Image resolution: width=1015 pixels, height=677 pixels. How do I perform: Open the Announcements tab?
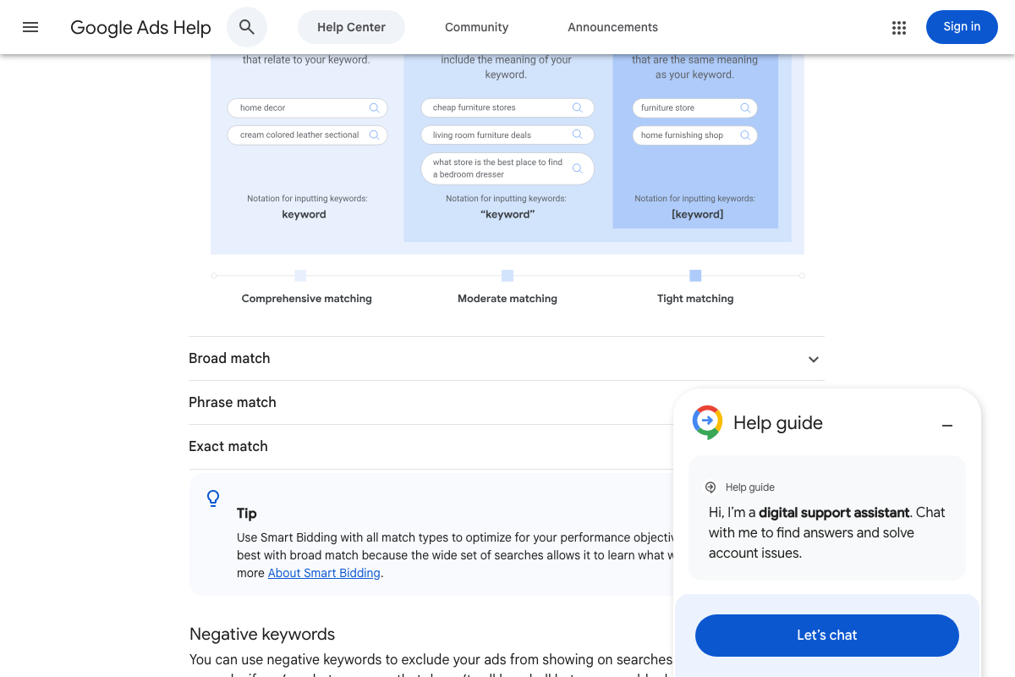612,27
